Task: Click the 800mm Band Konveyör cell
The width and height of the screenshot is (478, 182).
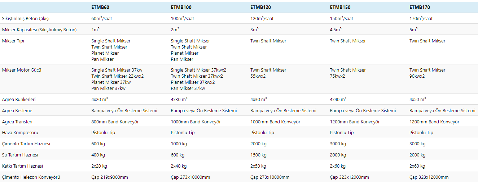Action: 115,122
